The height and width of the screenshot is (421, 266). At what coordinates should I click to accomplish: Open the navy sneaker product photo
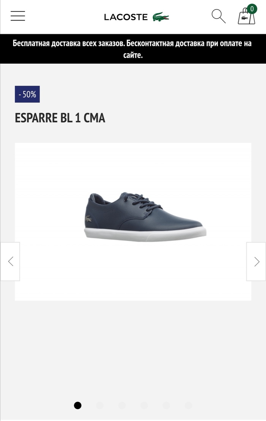click(133, 222)
